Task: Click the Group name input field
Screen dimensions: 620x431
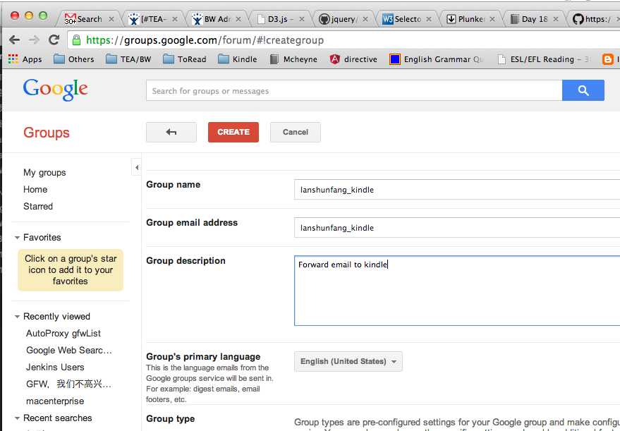Action: point(457,190)
